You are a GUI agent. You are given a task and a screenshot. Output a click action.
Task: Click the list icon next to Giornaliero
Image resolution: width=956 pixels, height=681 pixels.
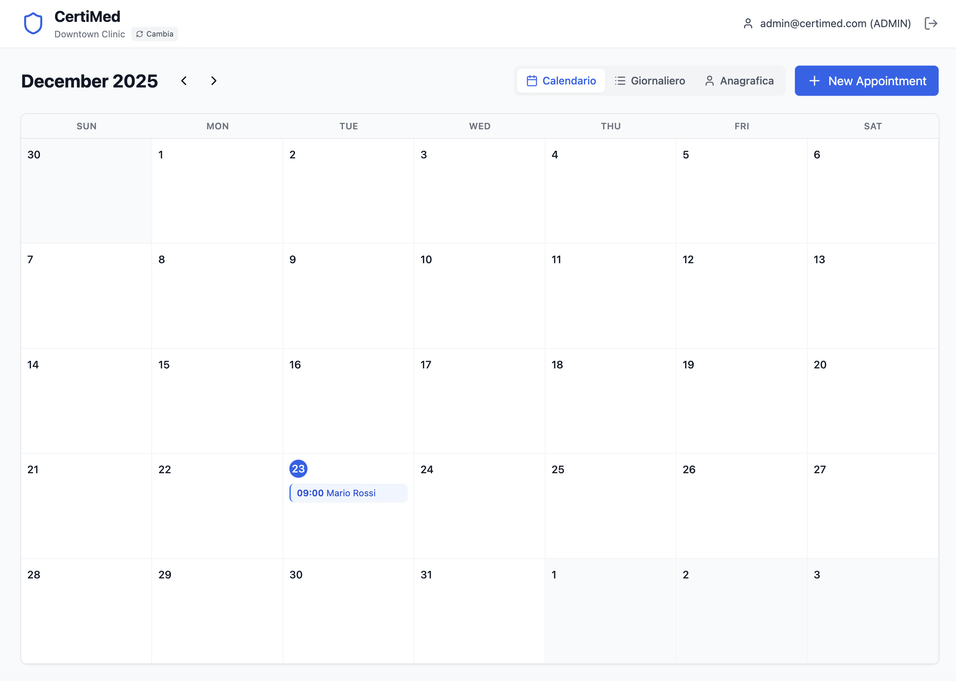[619, 81]
